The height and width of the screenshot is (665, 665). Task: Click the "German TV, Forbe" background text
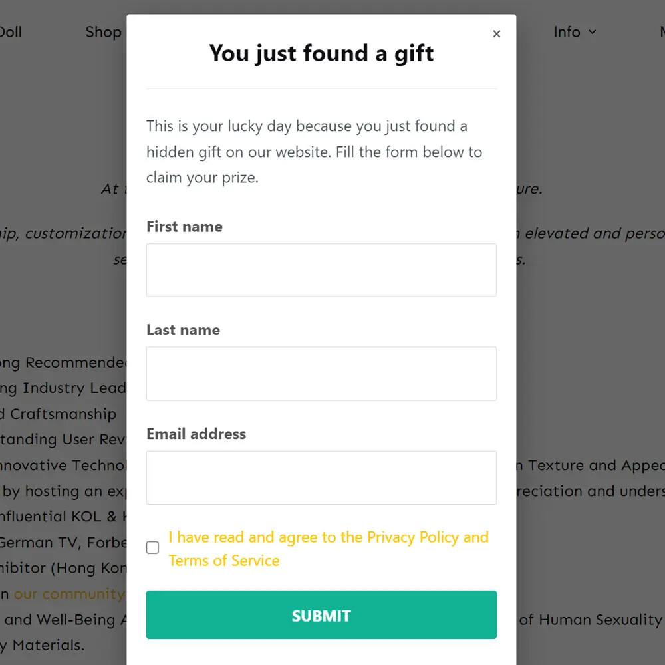(63, 542)
